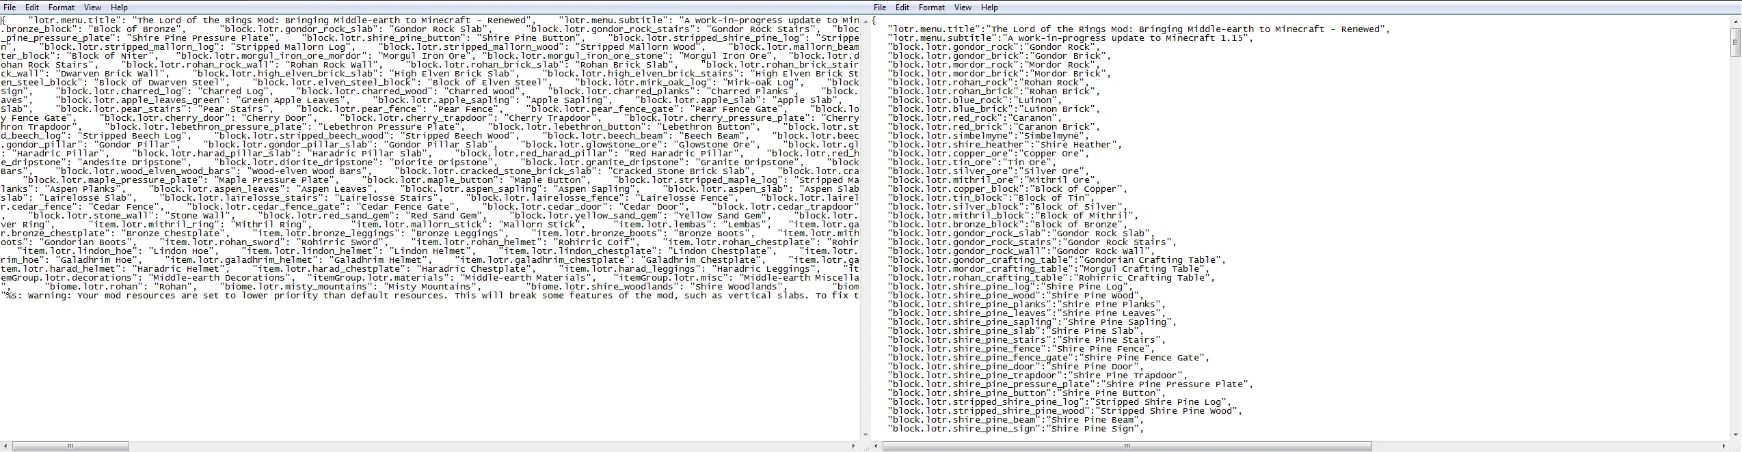This screenshot has height=452, width=1742.
Task: Click down scroll arrow in right window's vertical scrollbar
Action: 1735,435
